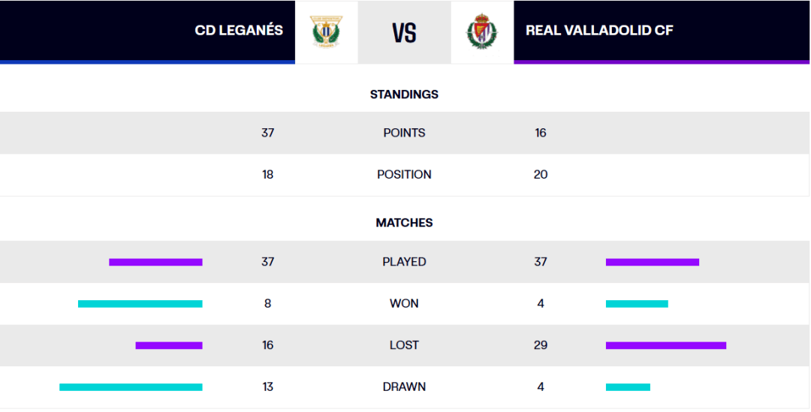Viewport: 811px width, 412px height.
Task: Click the VS label between crests
Action: [404, 32]
